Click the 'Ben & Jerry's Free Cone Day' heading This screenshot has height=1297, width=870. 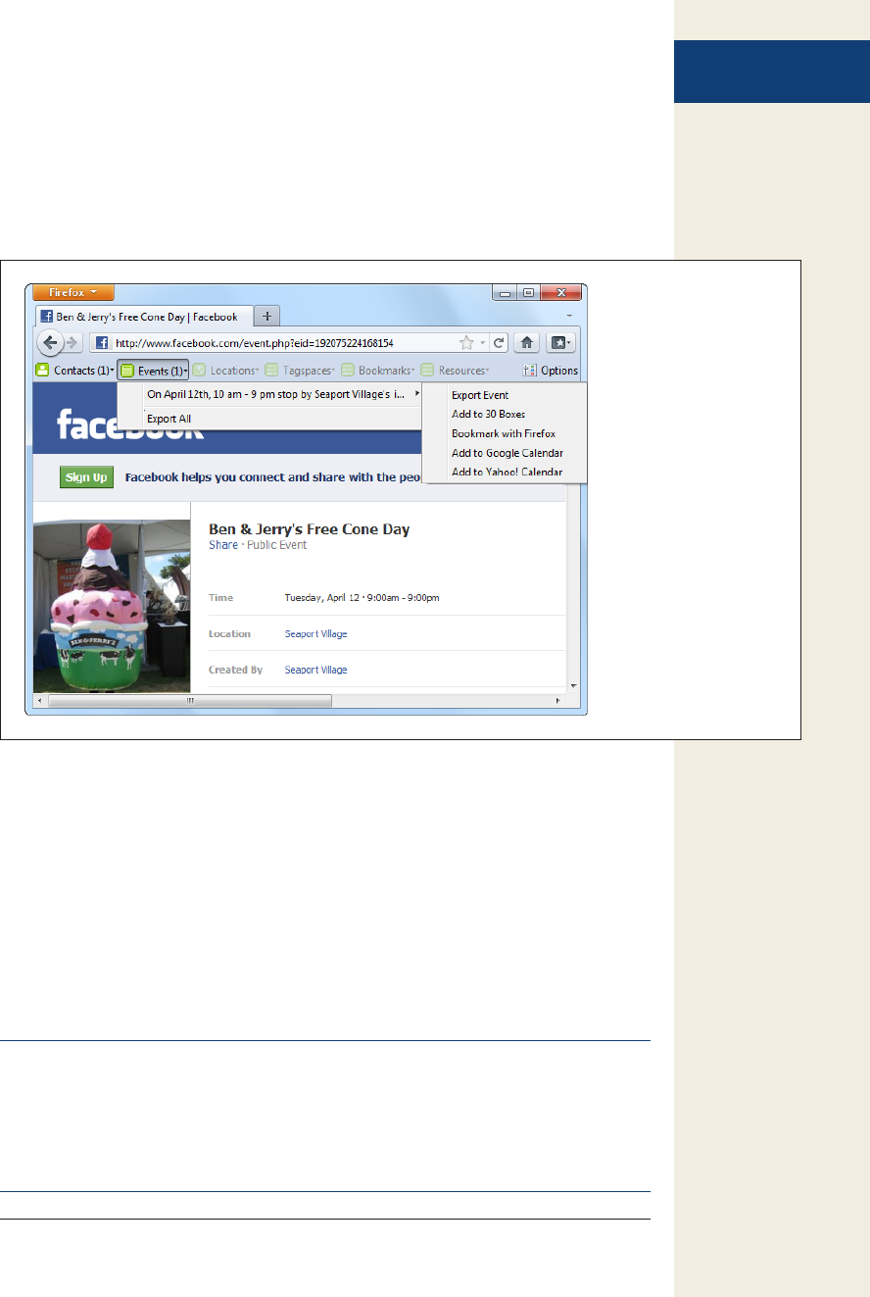click(x=310, y=529)
